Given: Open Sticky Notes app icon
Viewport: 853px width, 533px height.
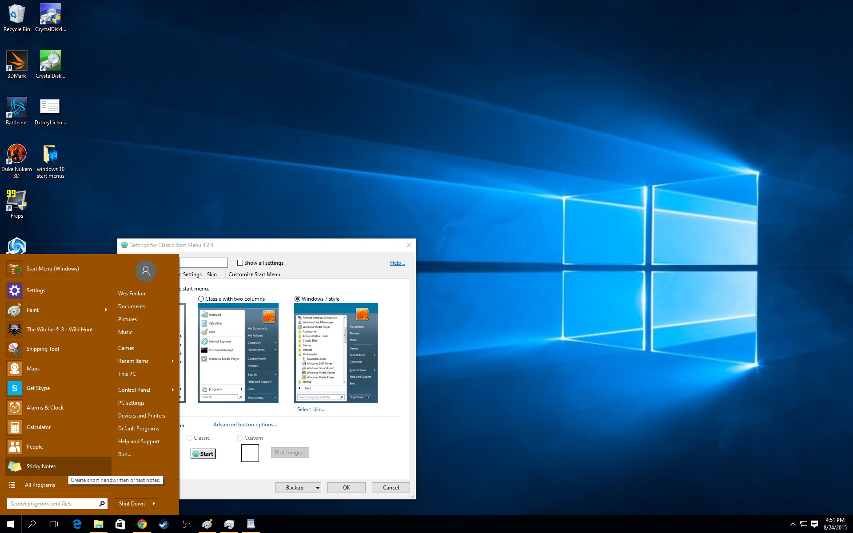Looking at the screenshot, I should tap(14, 466).
